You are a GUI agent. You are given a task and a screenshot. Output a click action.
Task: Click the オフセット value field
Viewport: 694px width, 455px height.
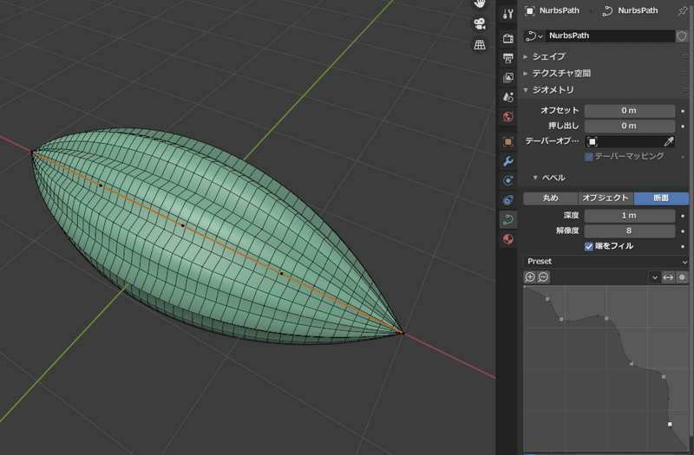coord(630,111)
